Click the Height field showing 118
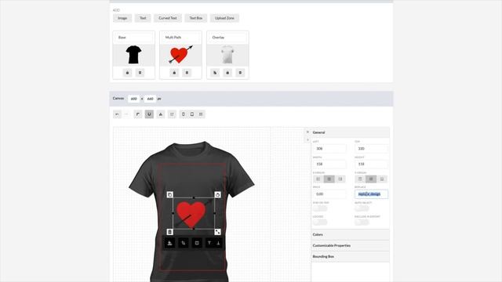This screenshot has height=282, width=502. click(371, 164)
